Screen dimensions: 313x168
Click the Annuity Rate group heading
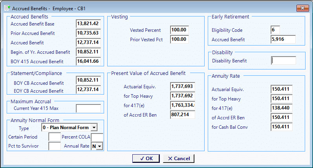pyautogui.click(x=226, y=76)
